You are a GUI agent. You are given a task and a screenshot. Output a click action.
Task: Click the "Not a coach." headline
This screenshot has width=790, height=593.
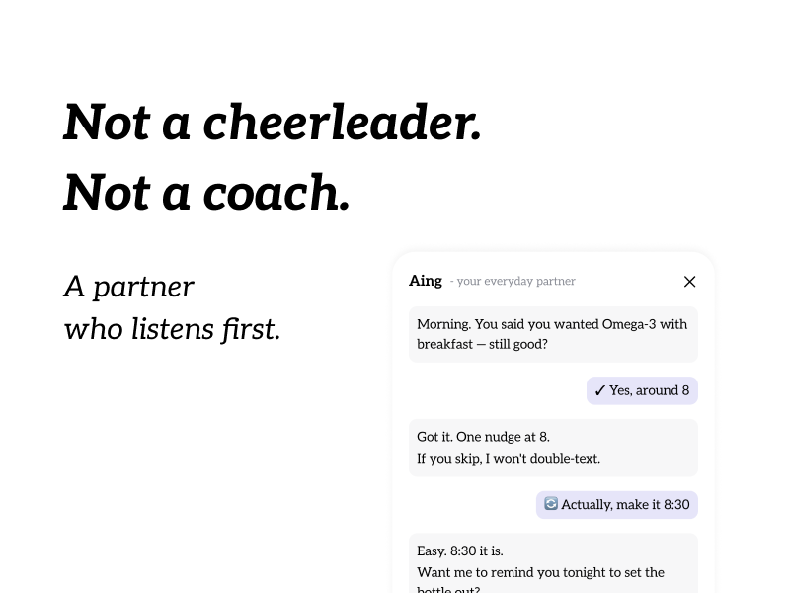(x=206, y=193)
